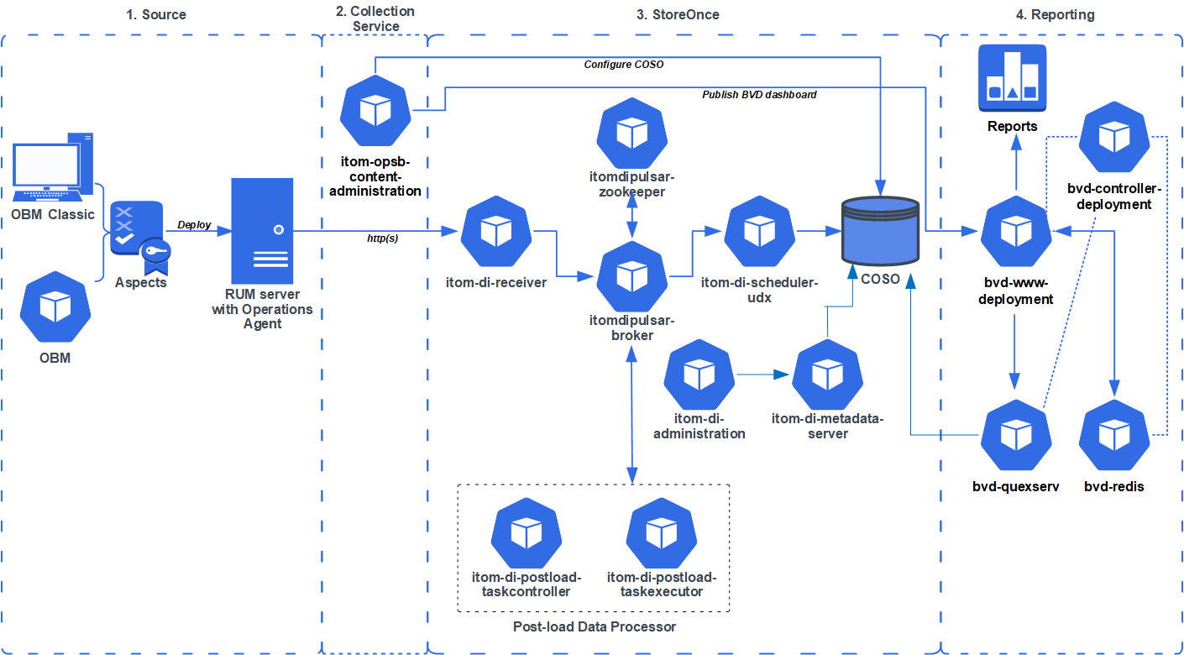Select the itom-di-metadata-server pod icon
This screenshot has width=1184, height=655.
click(x=827, y=375)
